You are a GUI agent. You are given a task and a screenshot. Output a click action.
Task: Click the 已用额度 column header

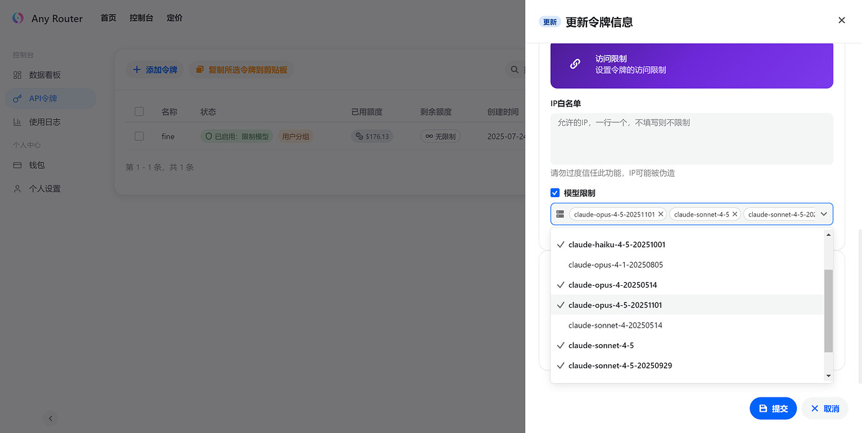click(367, 112)
